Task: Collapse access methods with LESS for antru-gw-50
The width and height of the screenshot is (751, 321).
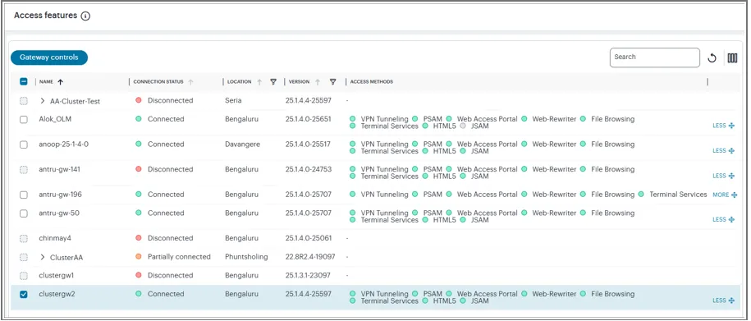Action: point(723,219)
